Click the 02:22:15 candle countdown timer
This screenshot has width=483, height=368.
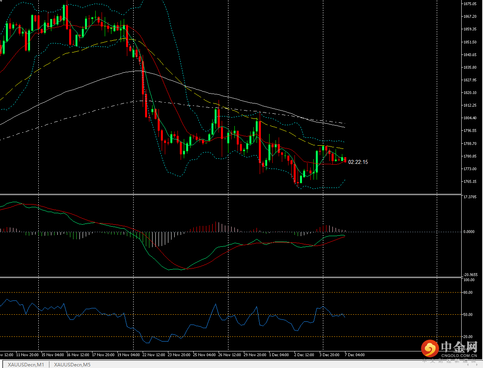pyautogui.click(x=358, y=162)
